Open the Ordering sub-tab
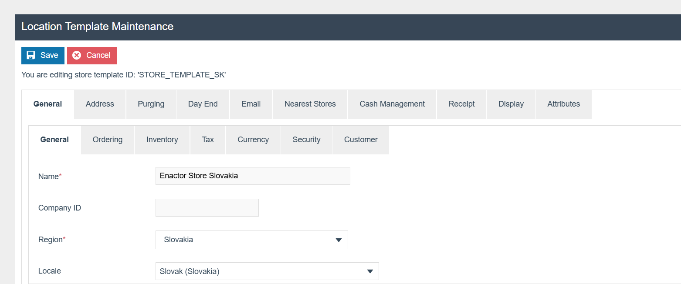The width and height of the screenshot is (681, 284). click(108, 140)
